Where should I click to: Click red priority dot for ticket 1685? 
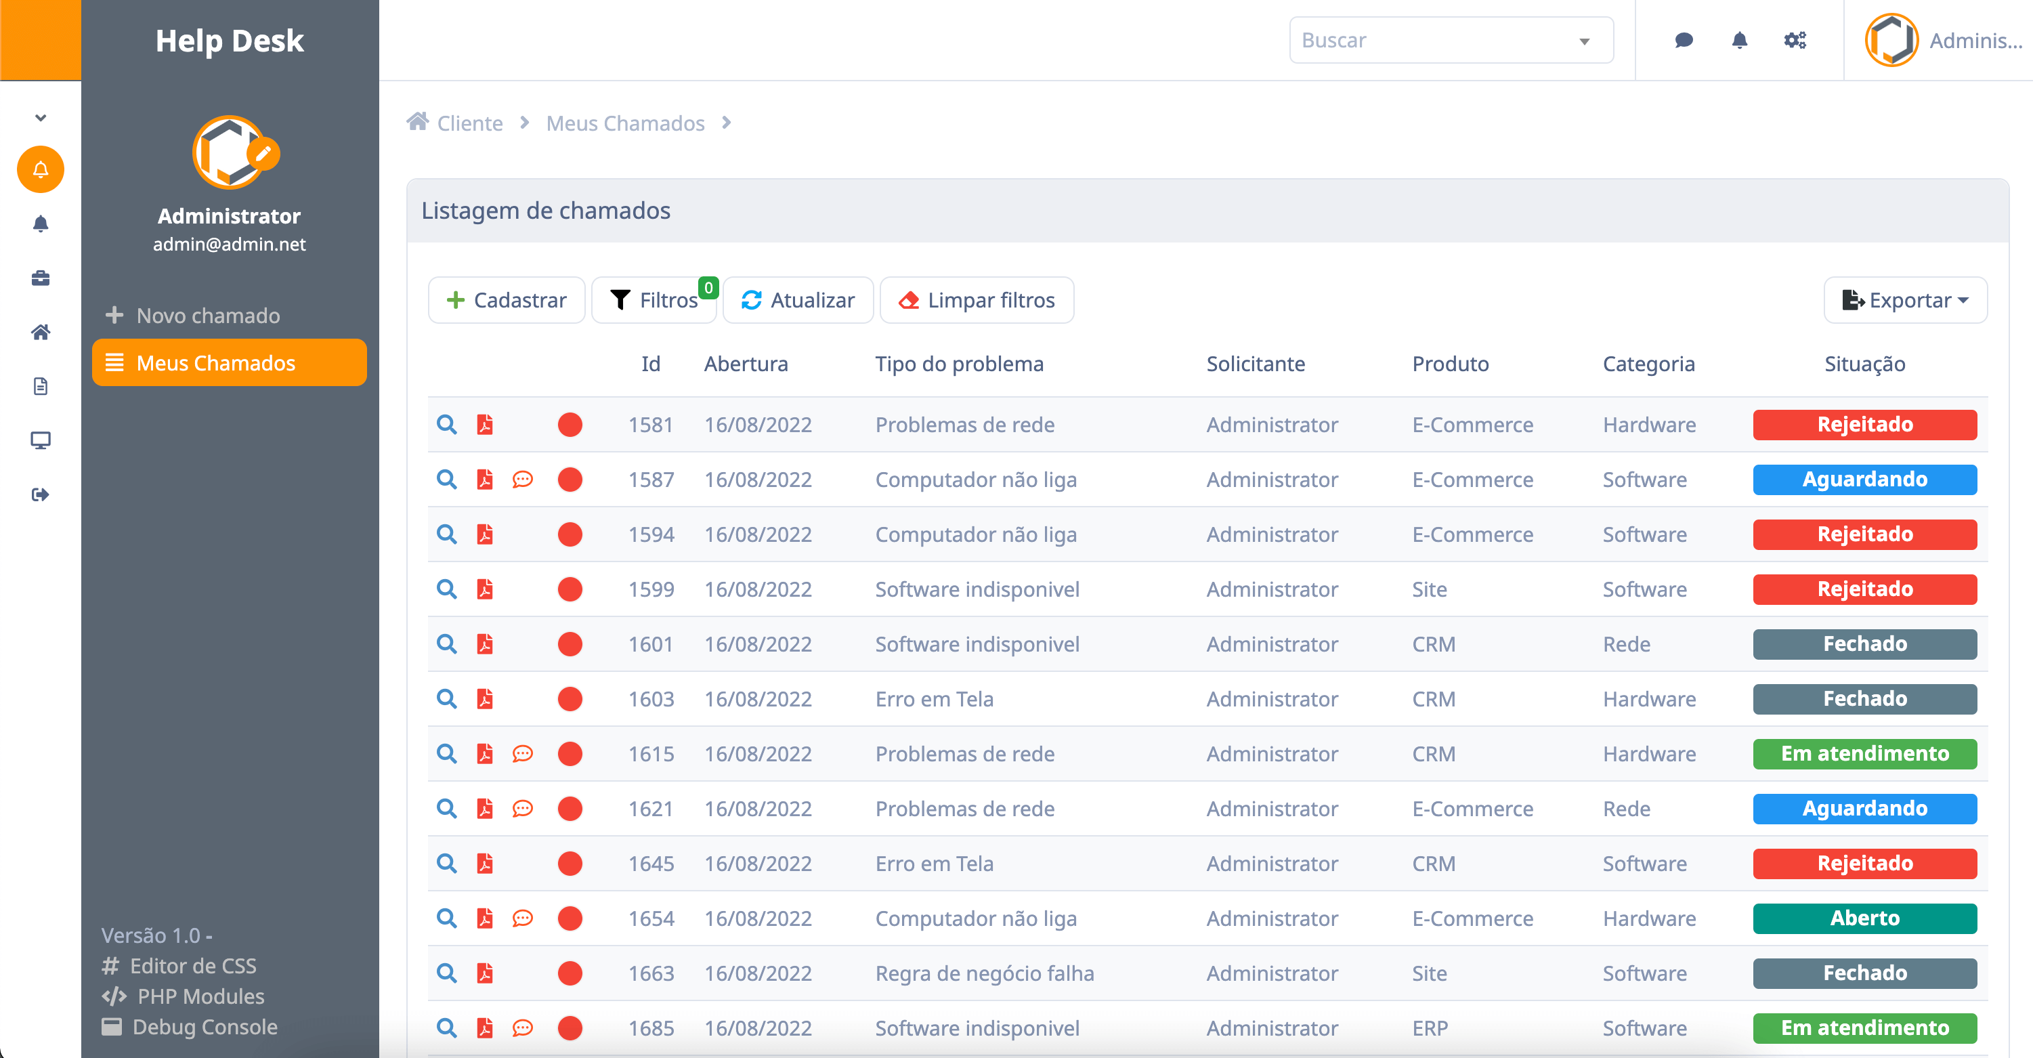tap(570, 1028)
